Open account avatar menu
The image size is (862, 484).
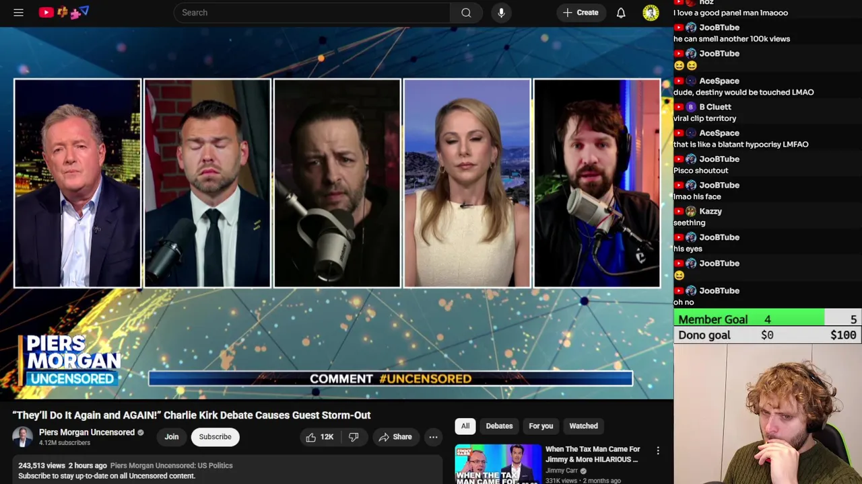651,12
